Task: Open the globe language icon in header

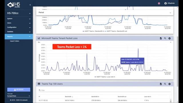Action: click(x=159, y=3)
